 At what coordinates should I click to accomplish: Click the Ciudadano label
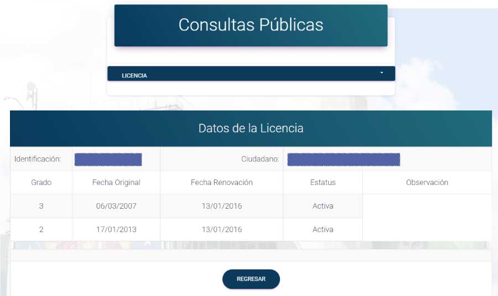click(260, 159)
